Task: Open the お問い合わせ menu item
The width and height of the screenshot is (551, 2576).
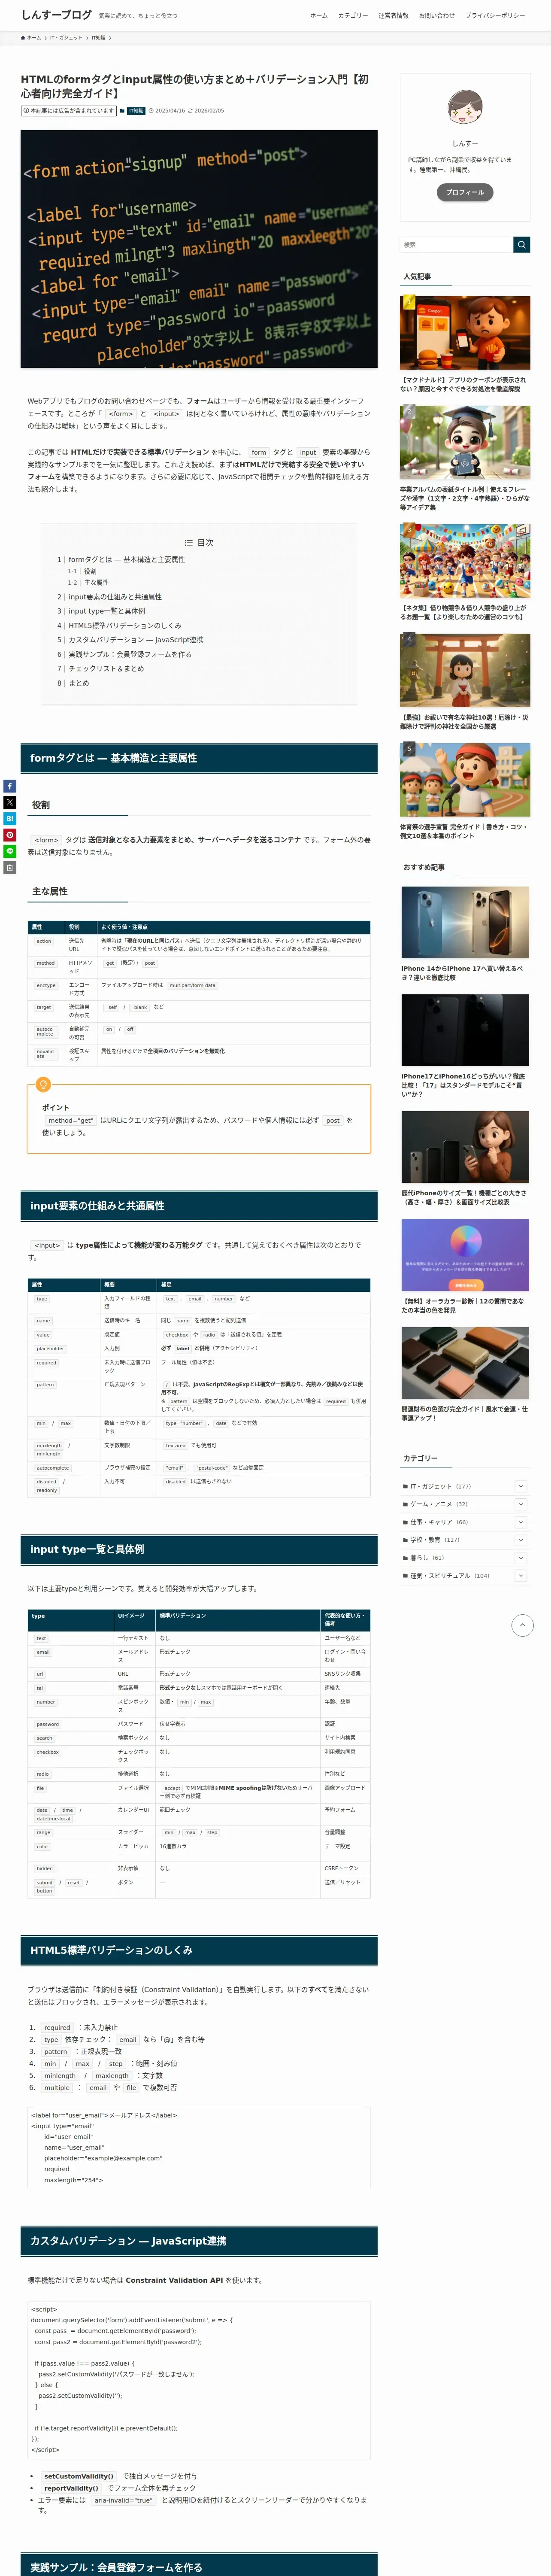Action: [436, 16]
